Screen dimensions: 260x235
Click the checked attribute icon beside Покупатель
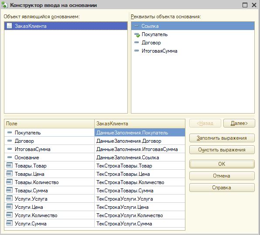click(x=137, y=35)
